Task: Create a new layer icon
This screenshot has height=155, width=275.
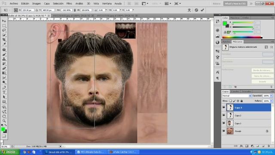Action: pyautogui.click(x=263, y=146)
